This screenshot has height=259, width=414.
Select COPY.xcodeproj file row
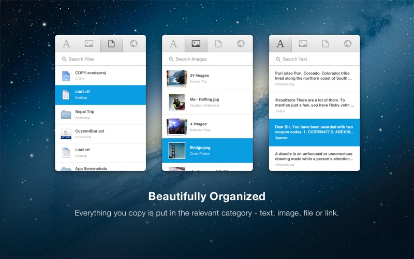click(100, 76)
